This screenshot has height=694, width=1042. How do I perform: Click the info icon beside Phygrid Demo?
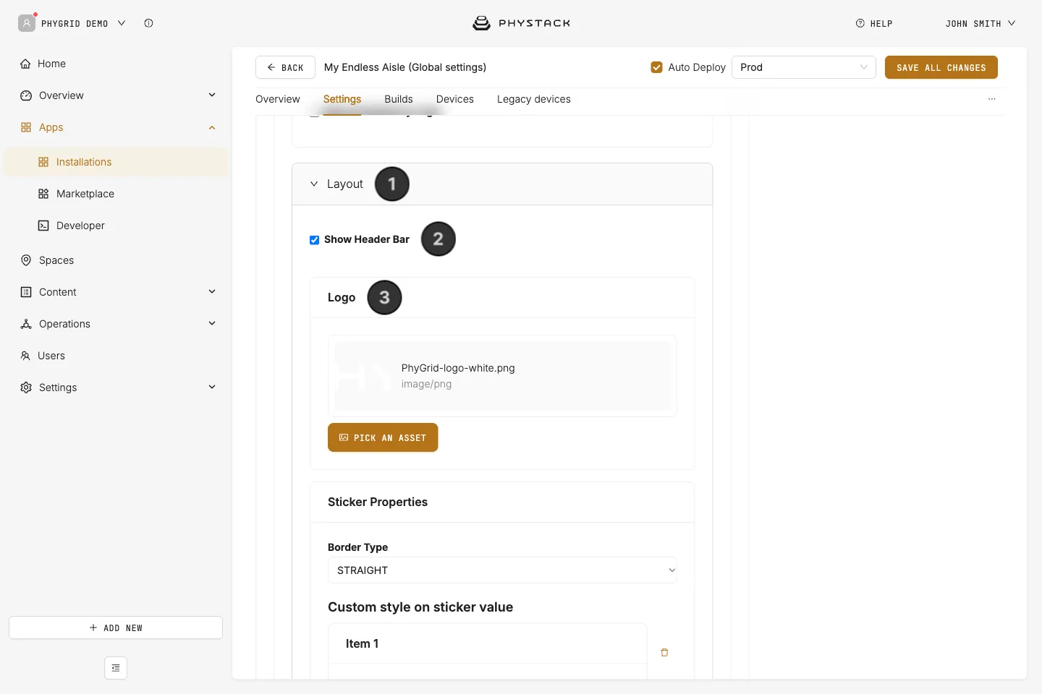point(148,23)
